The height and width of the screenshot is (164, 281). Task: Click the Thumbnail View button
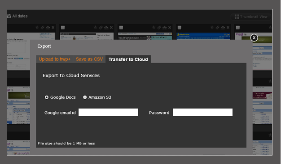point(251,17)
